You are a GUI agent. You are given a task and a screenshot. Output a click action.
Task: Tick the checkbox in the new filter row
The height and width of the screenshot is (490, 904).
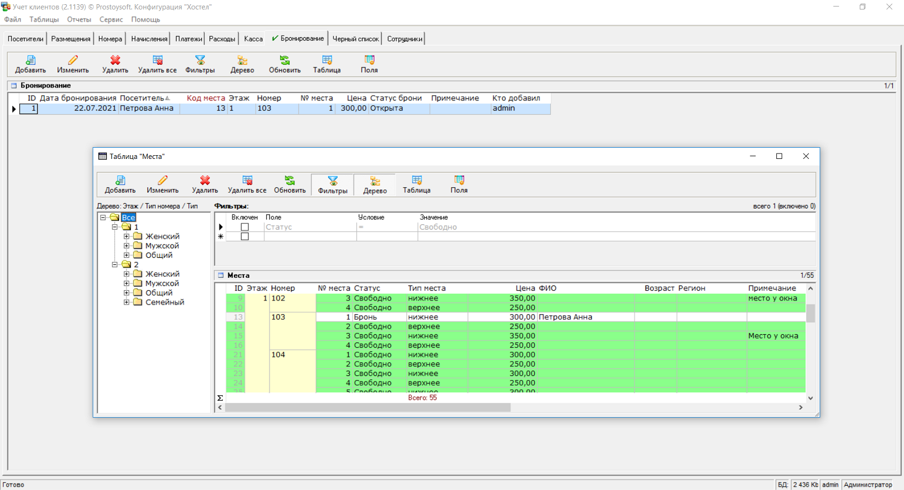245,236
